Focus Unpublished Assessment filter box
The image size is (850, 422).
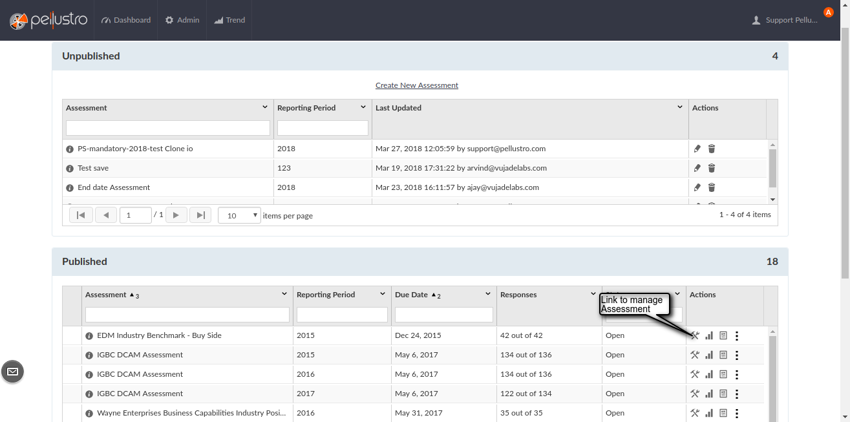point(168,128)
